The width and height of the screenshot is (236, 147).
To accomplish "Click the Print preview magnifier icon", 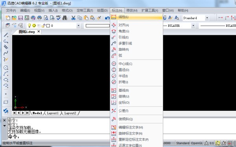I will pos(46,18).
